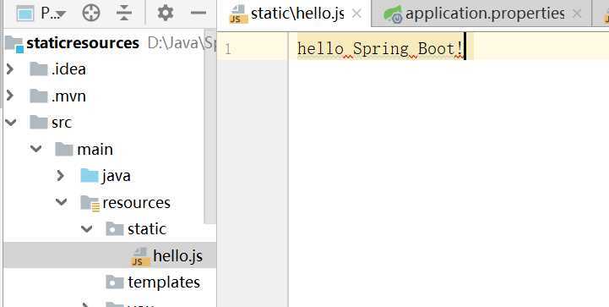Screen dimensions: 609x307
Task: Collapse the resources folder
Action: (x=62, y=202)
